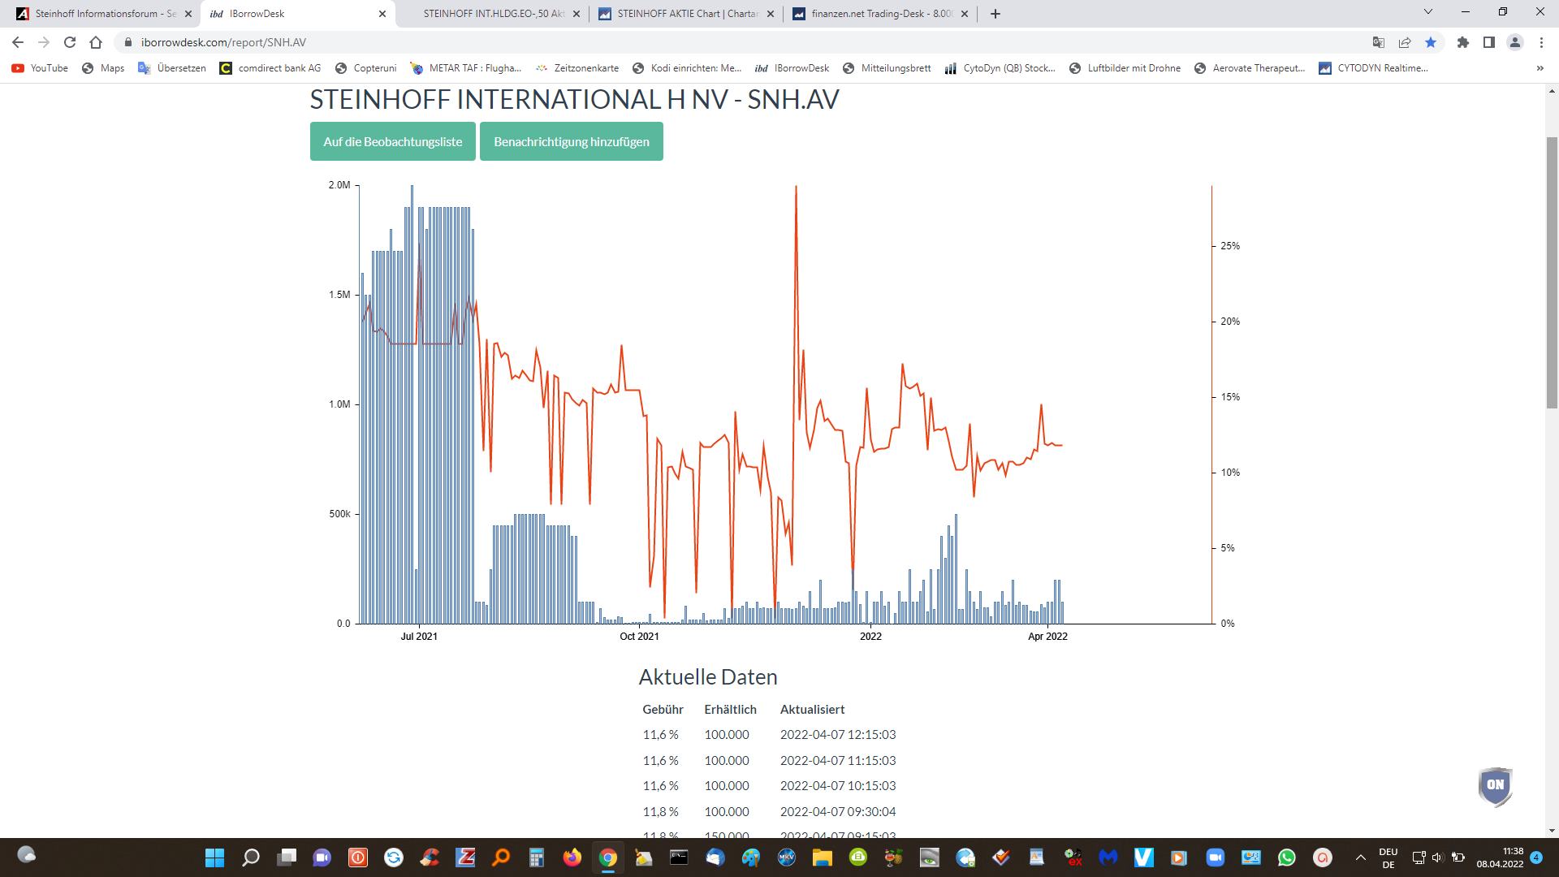Open Zoom from the taskbar
The image size is (1559, 877).
pos(1216,858)
